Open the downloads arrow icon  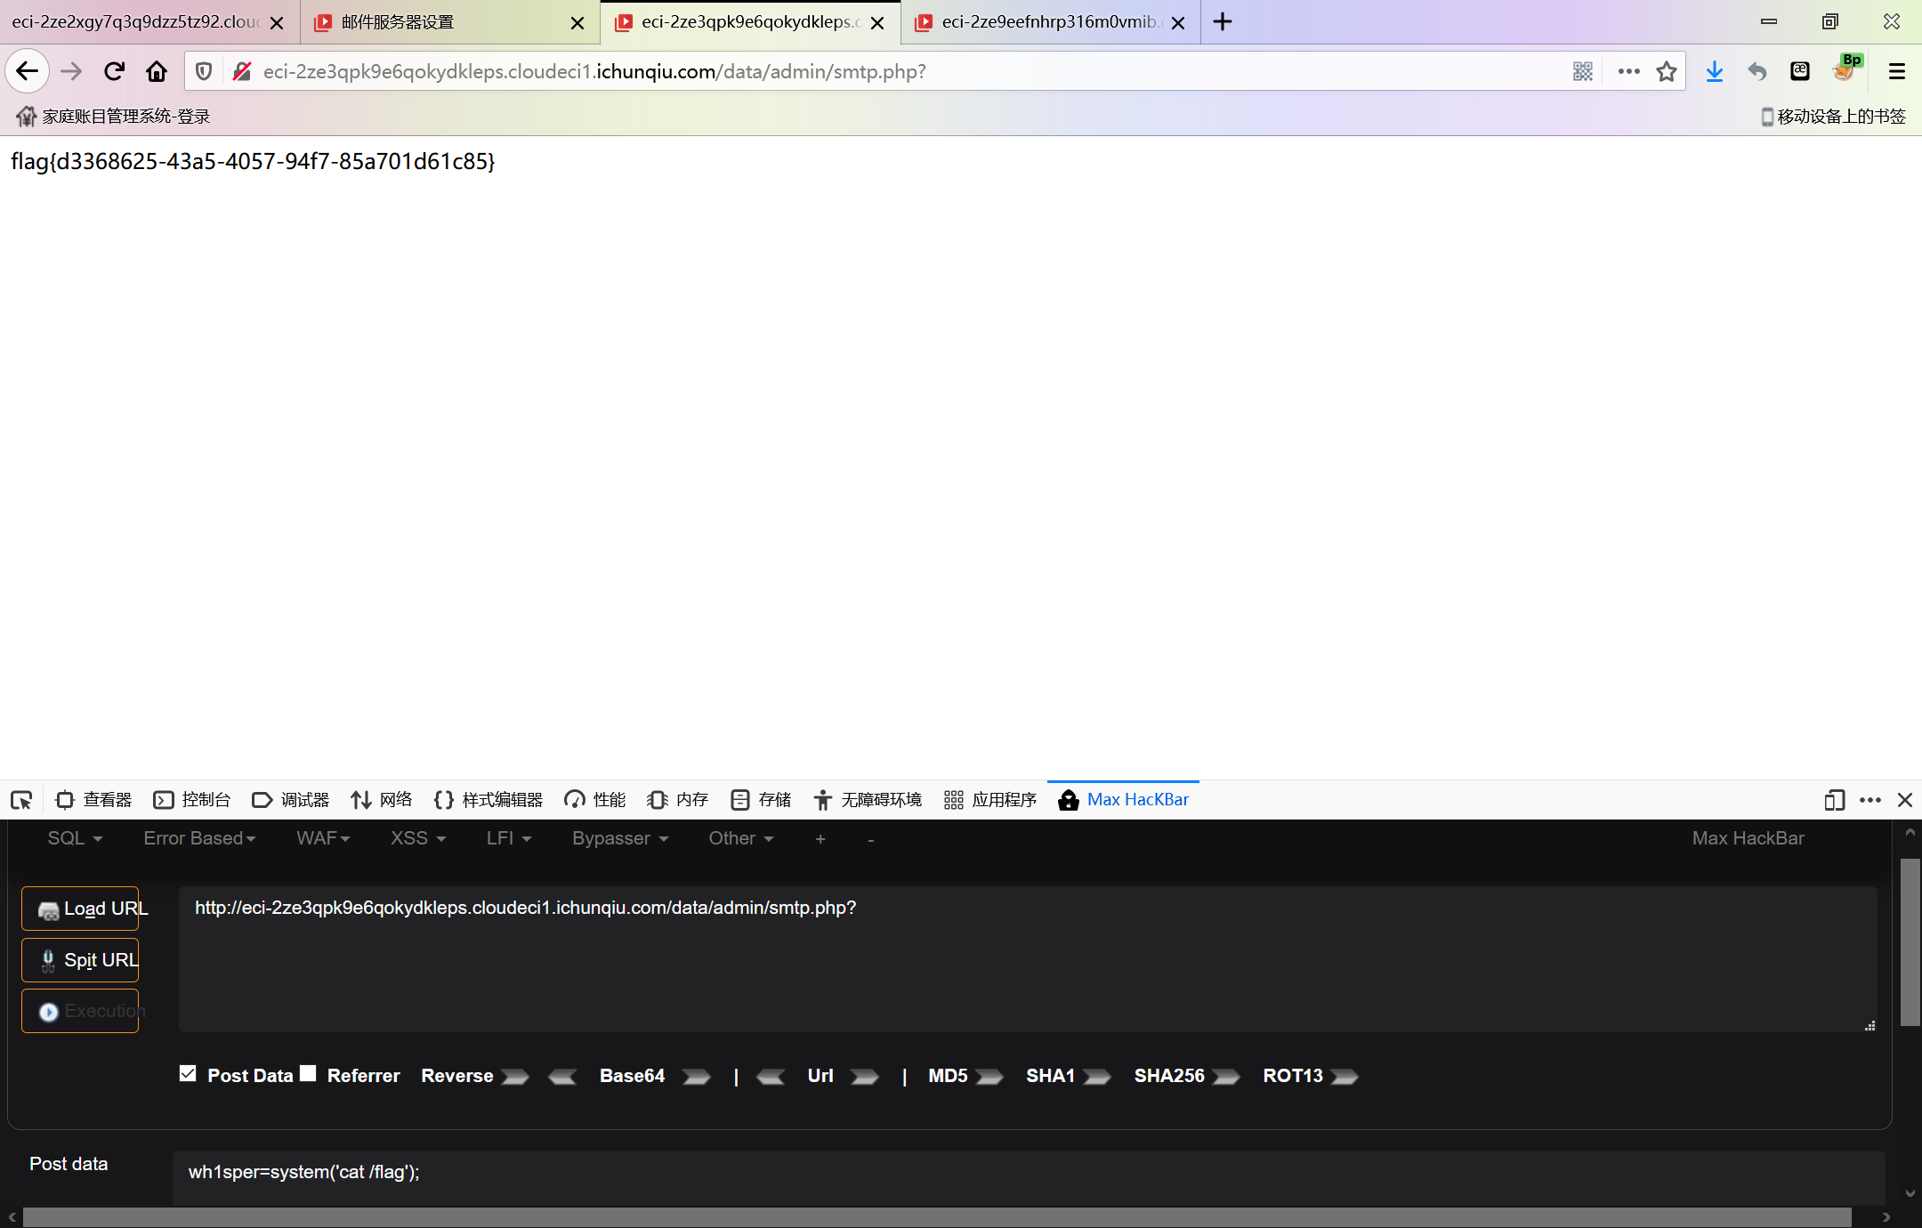1714,71
